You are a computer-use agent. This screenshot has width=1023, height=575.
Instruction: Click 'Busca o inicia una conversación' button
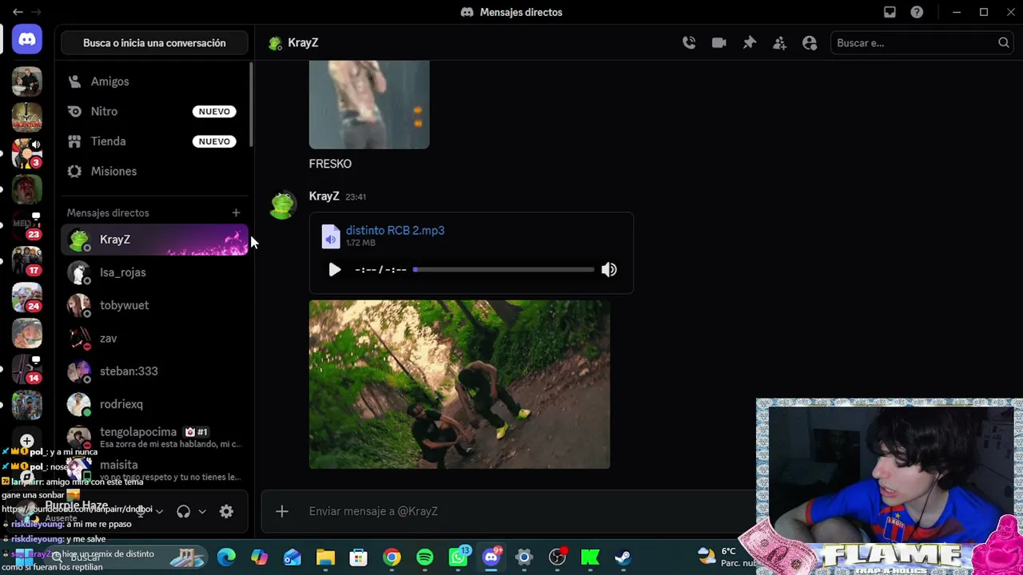click(x=155, y=43)
